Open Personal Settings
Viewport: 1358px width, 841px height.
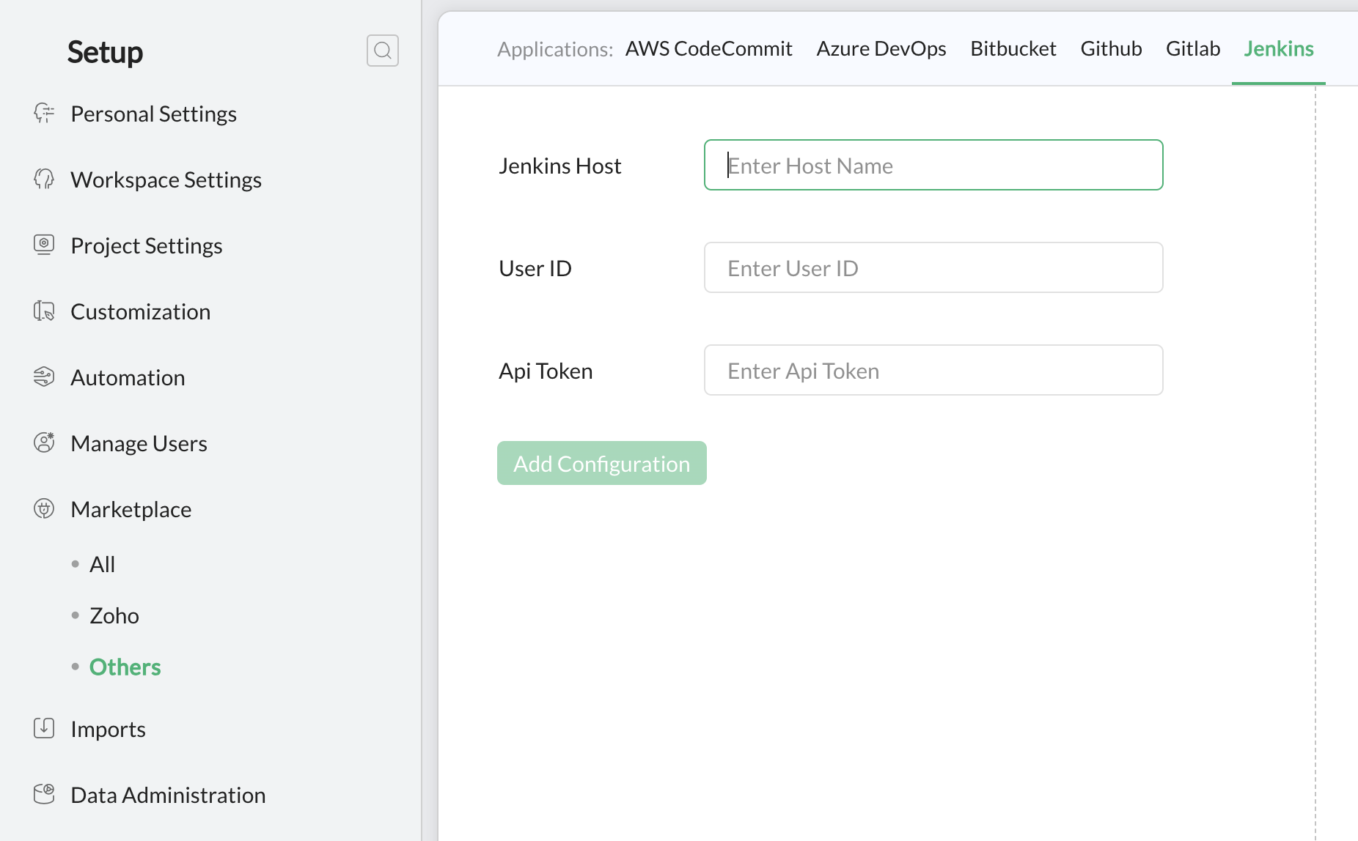pos(153,114)
